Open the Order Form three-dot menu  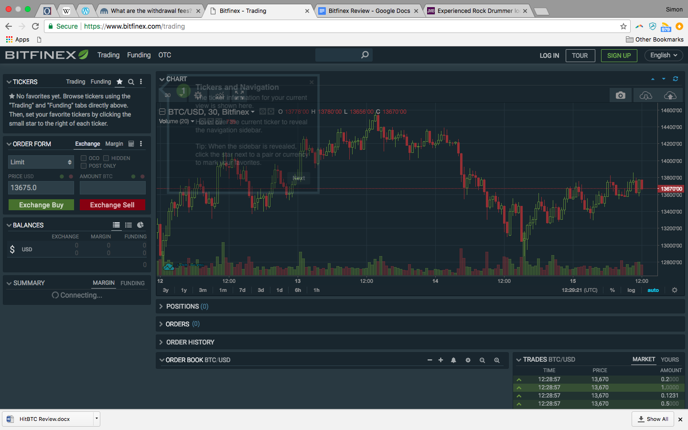[141, 144]
